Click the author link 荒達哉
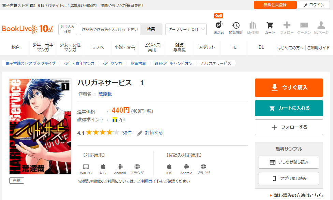 105,94
